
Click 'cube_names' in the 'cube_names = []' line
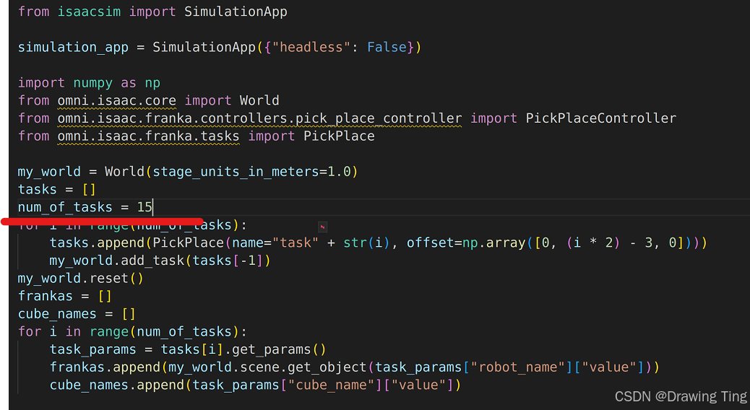click(57, 314)
